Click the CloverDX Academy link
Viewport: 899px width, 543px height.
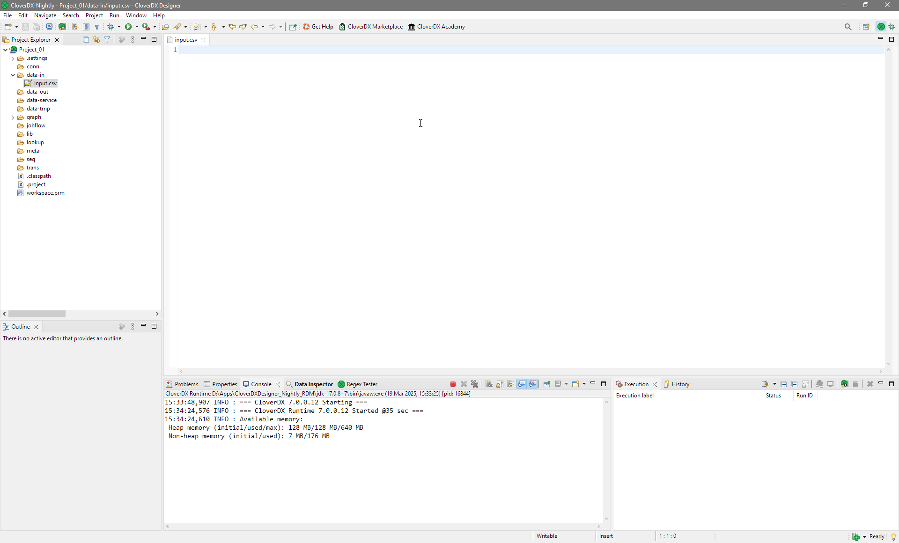click(436, 27)
